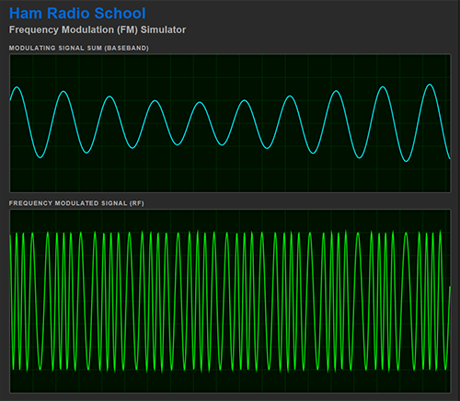
Task: Click the Frequency Modulation (FM) Simulator subtitle
Action: click(98, 29)
